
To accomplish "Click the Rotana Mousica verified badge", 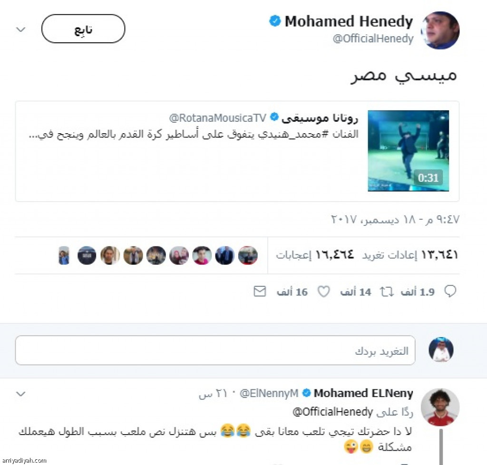I will click(x=274, y=117).
